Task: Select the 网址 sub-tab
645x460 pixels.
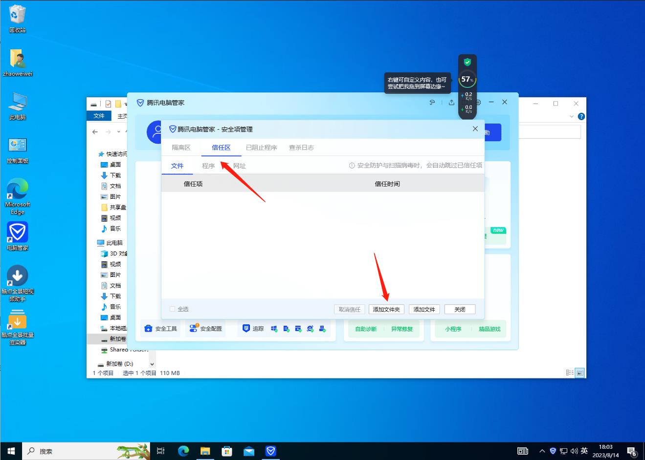Action: [x=240, y=166]
